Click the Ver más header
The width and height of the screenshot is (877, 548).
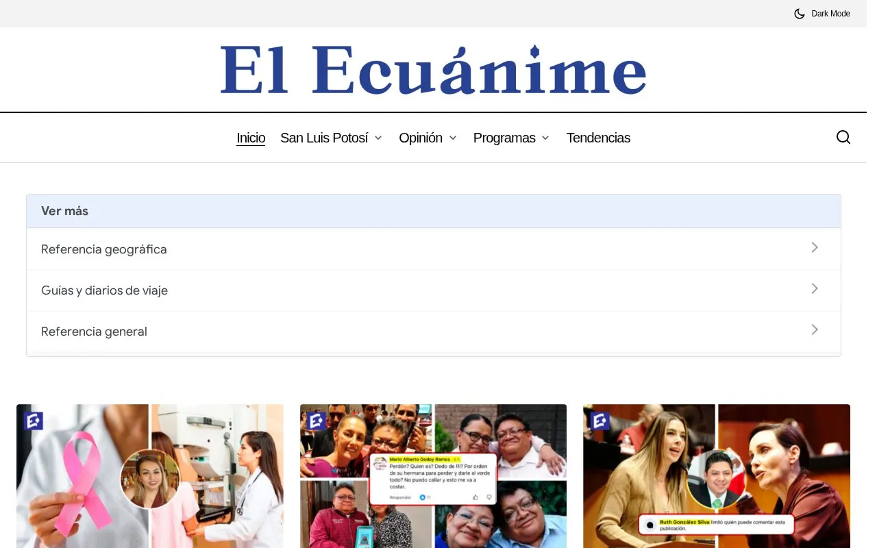pos(434,211)
